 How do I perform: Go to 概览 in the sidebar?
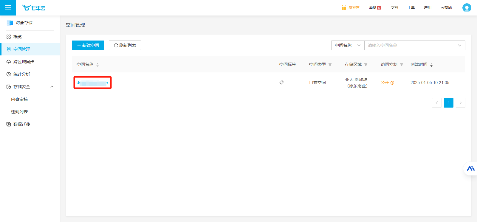[18, 37]
